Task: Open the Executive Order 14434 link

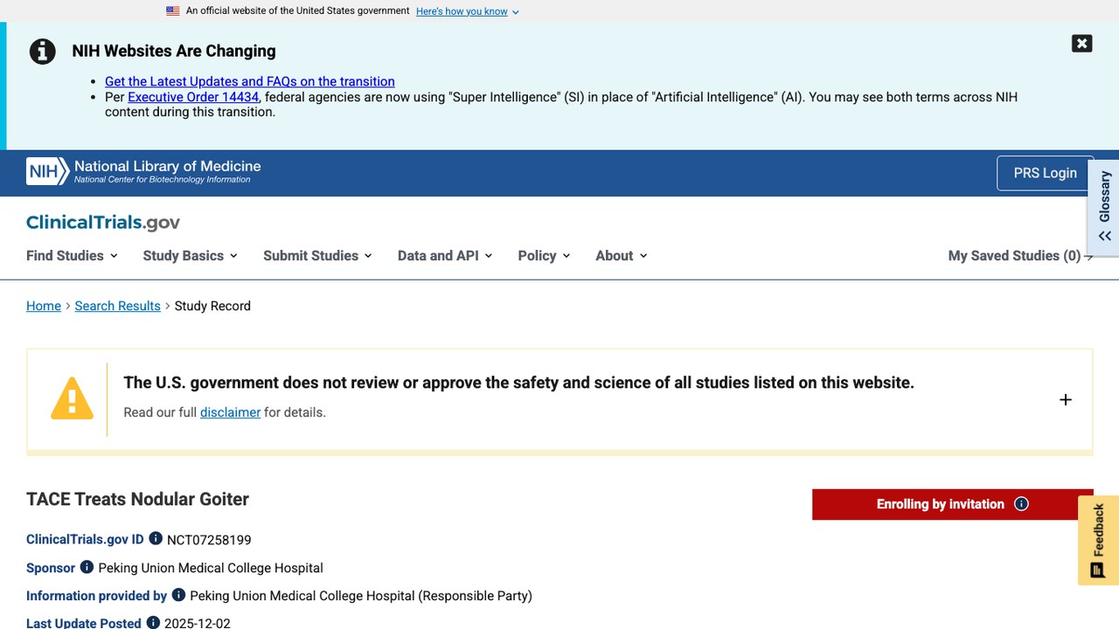Action: (193, 97)
